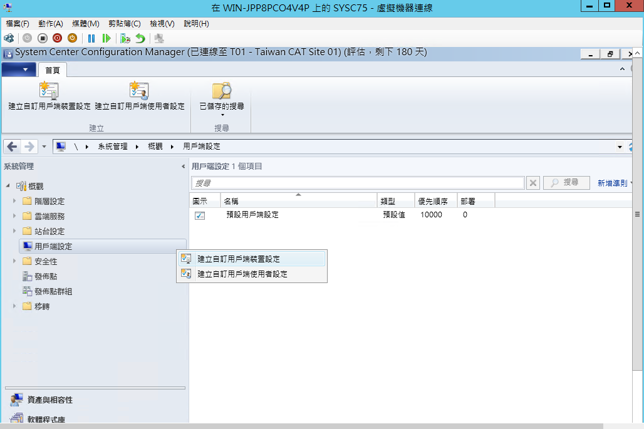The image size is (644, 429).
Task: Restore the Configuration Manager inner window
Action: pos(610,54)
